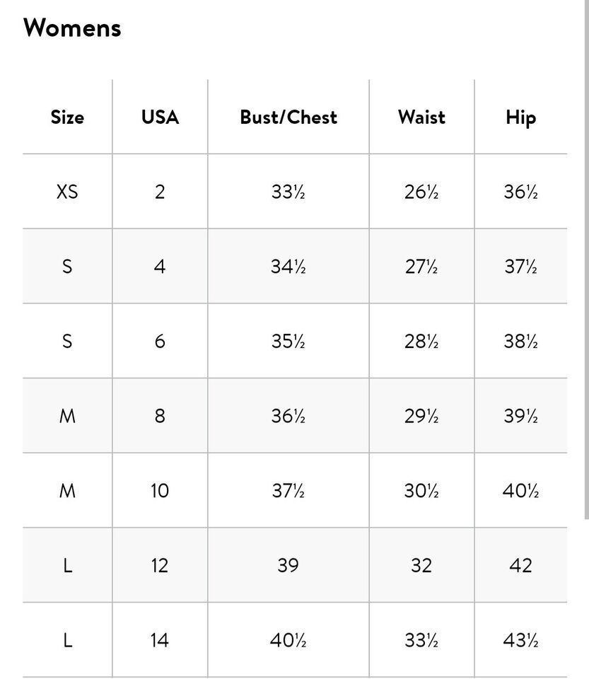This screenshot has height=679, width=589.
Task: Click USA size 6 cell
Action: (160, 341)
